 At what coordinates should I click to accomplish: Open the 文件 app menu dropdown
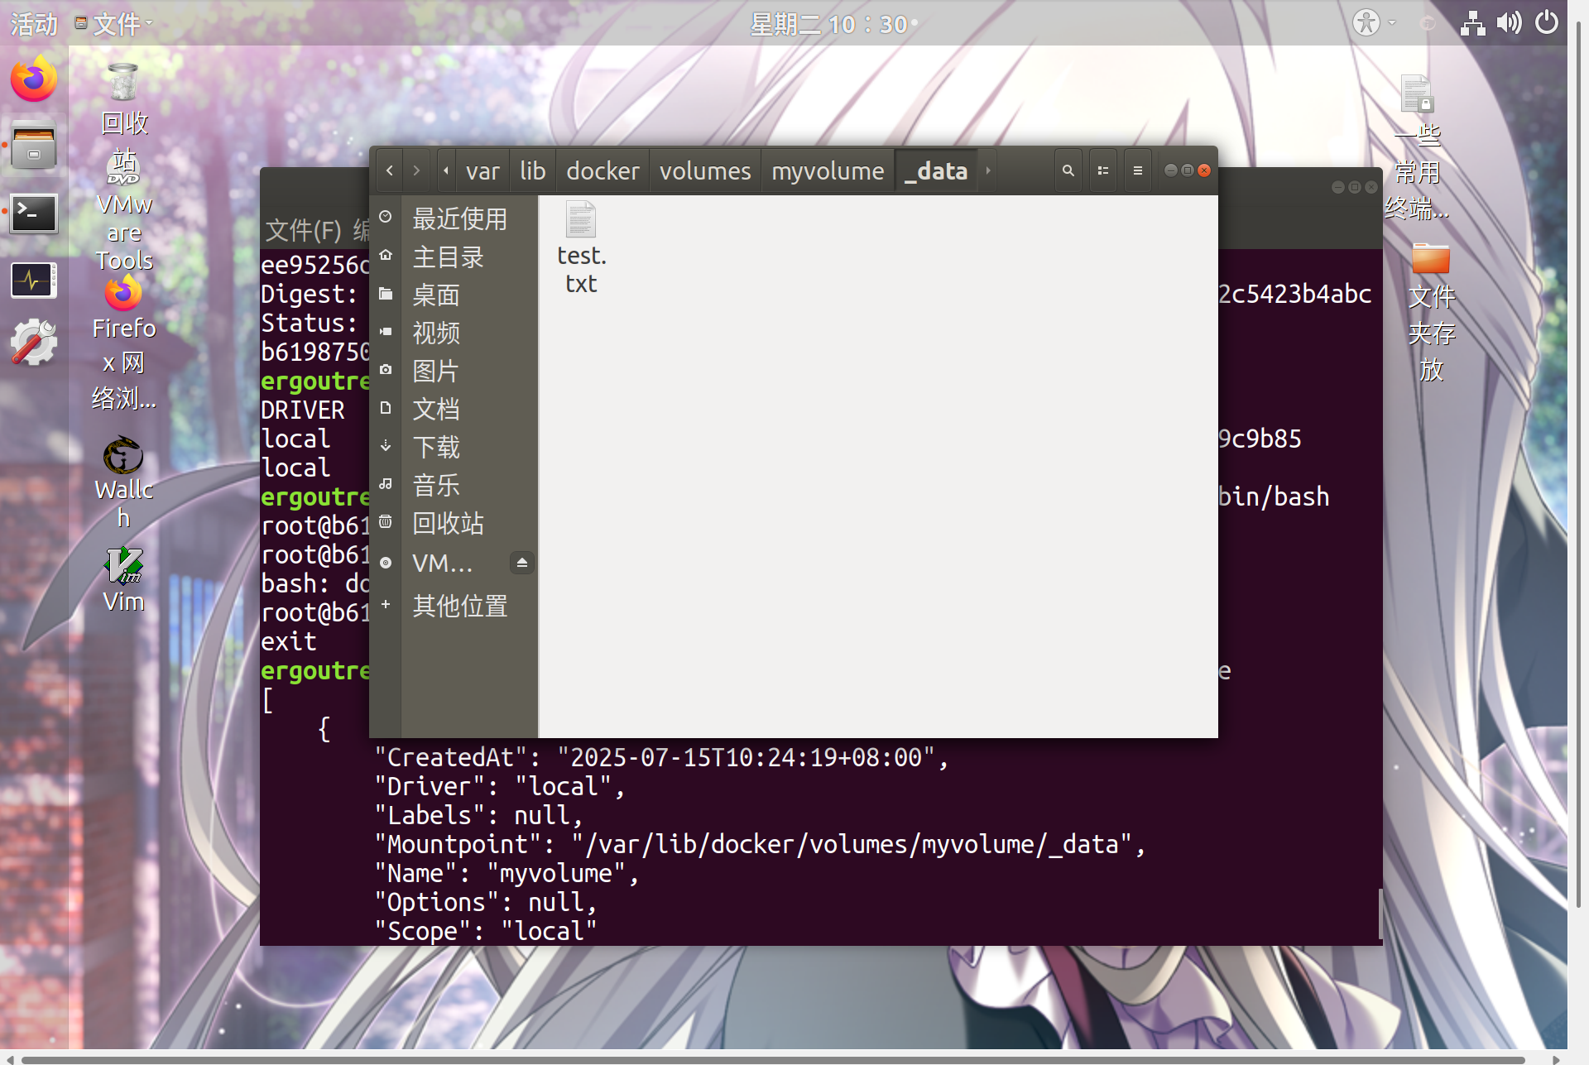114,23
